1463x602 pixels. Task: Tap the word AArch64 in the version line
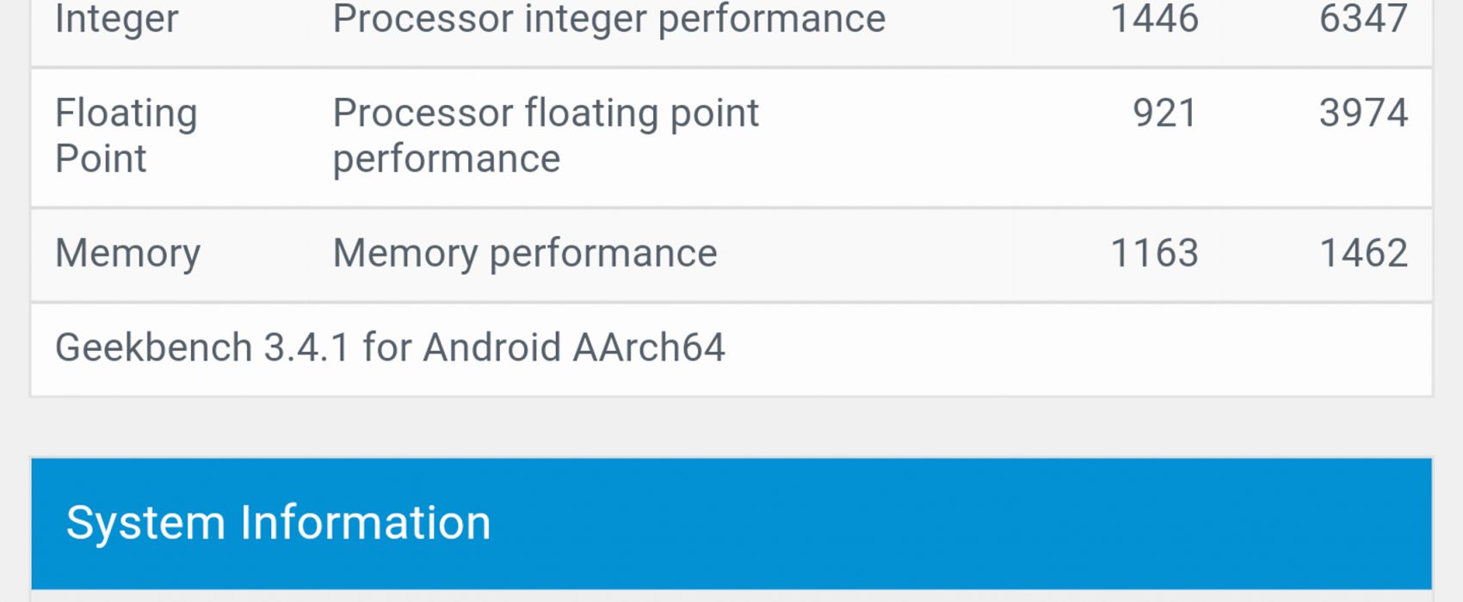point(649,347)
